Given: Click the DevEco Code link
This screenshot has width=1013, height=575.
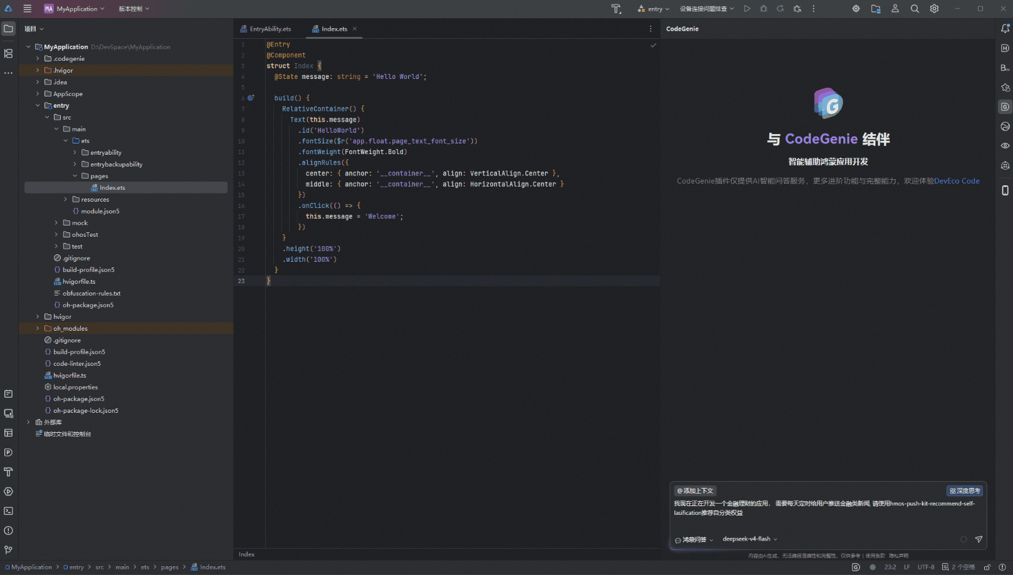Looking at the screenshot, I should [x=957, y=181].
